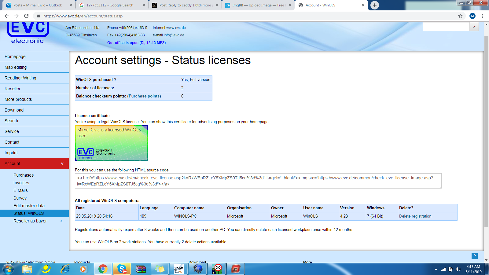Click the blue scroll-to-top arrow button
489x275 pixels.
click(x=475, y=256)
